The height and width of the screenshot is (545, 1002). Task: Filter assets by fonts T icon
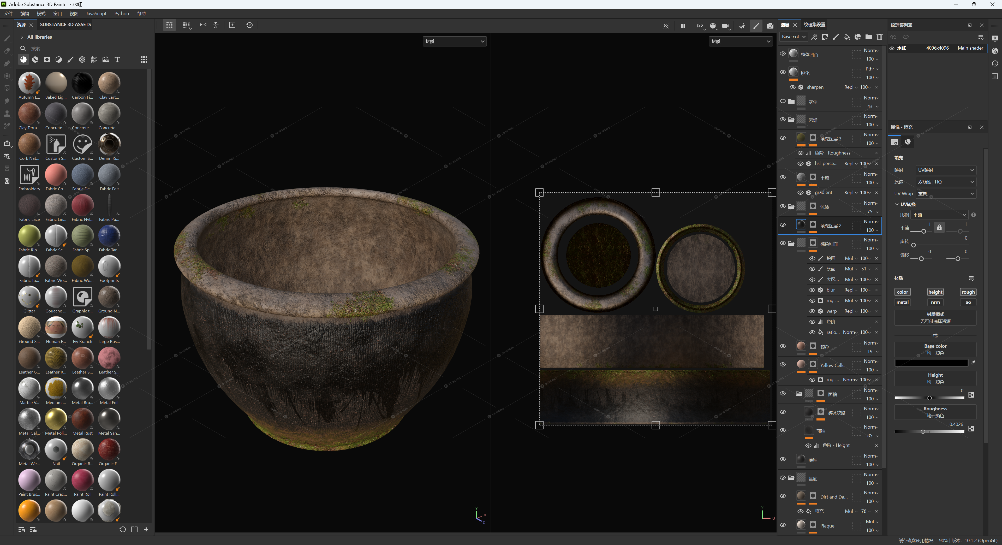point(117,60)
